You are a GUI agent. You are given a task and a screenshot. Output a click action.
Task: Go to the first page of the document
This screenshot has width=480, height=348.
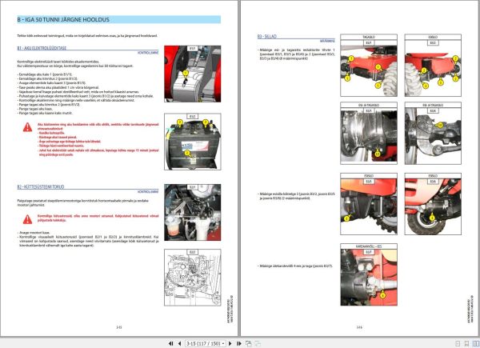tap(171, 344)
